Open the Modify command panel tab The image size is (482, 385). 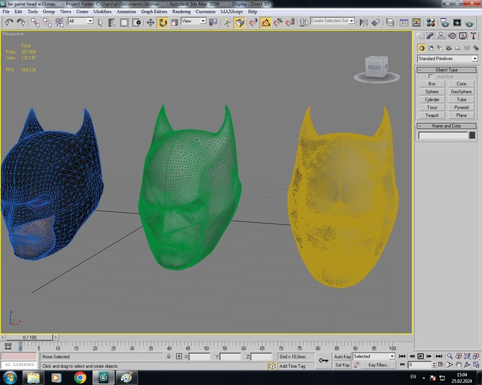[430, 35]
